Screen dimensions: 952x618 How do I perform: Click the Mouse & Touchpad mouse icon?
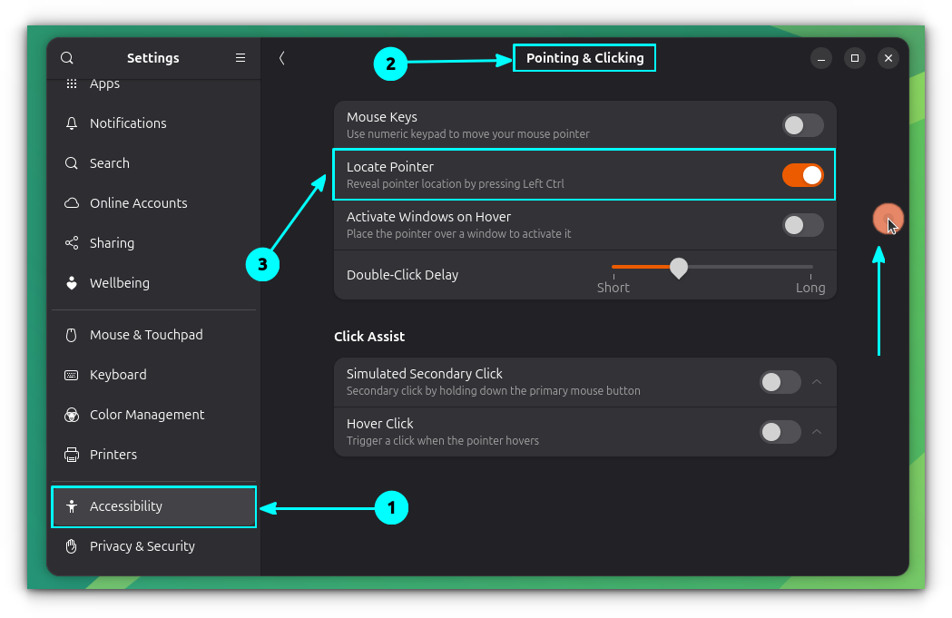click(x=72, y=335)
